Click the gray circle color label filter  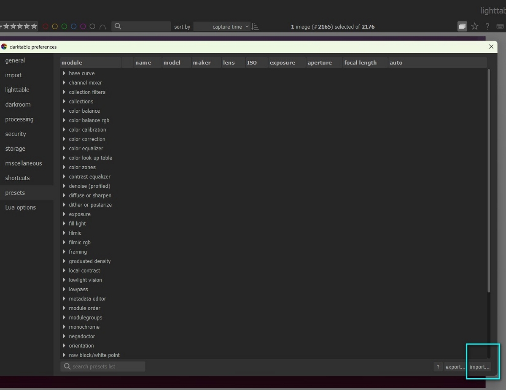(x=92, y=27)
